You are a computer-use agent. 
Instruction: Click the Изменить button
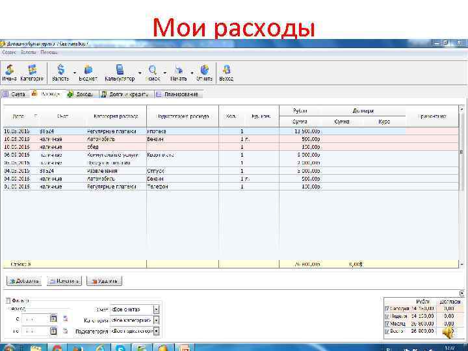64,281
